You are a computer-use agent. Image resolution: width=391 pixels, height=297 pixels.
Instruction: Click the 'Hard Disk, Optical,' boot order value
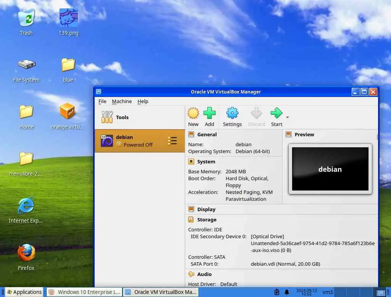point(247,179)
